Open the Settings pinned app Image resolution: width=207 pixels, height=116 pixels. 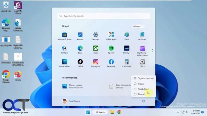96,36
